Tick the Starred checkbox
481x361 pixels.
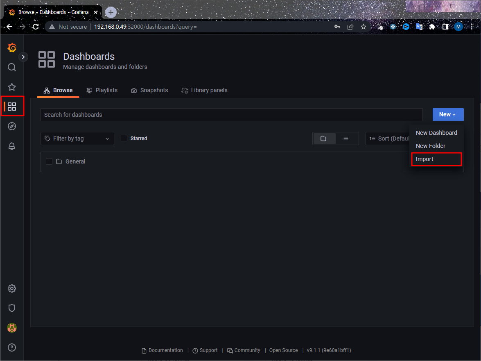click(x=124, y=138)
